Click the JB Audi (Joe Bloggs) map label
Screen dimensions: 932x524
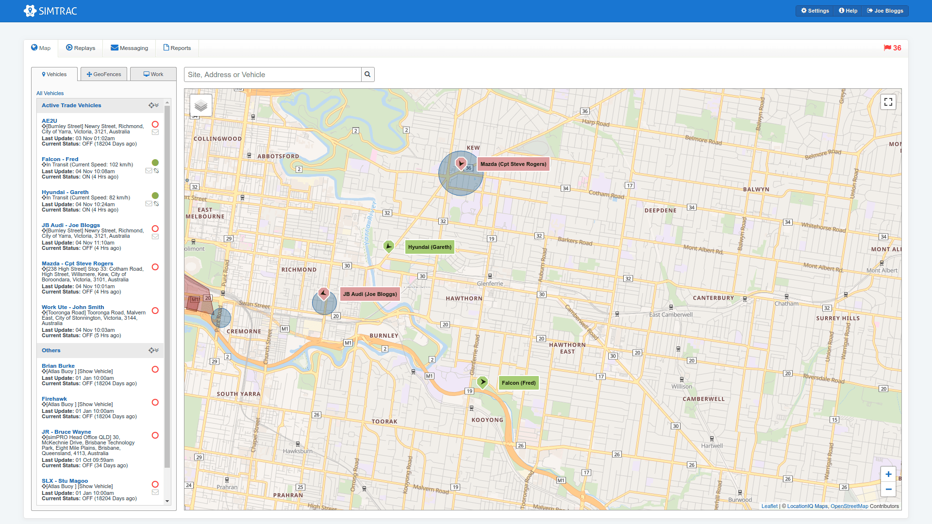(370, 294)
